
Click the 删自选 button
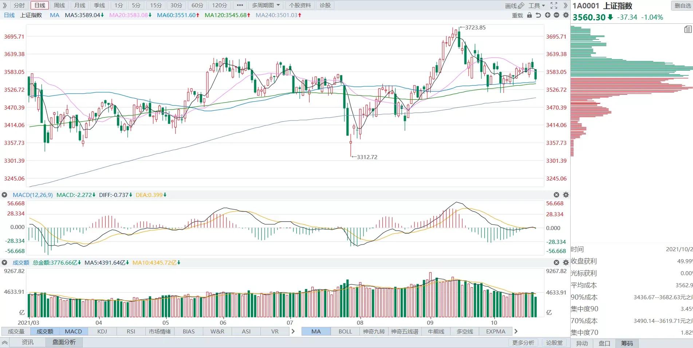682,5
